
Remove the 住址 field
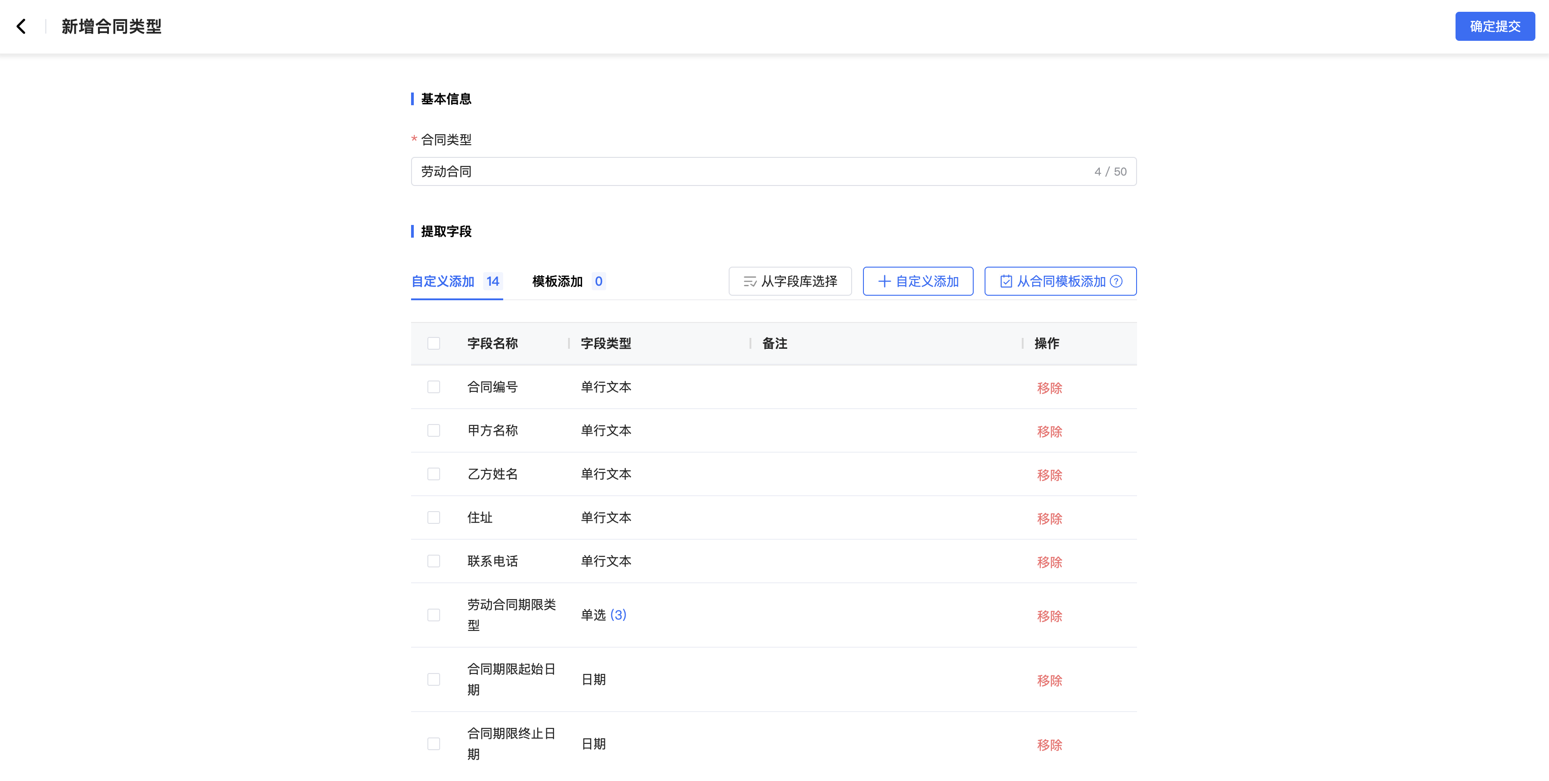click(1049, 519)
